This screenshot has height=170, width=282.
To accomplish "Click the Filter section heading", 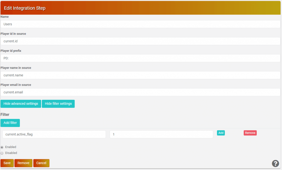I will coord(5,115).
